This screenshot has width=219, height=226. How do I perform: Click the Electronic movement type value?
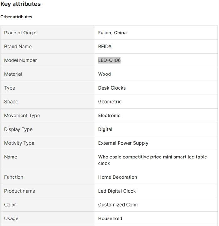tap(109, 115)
